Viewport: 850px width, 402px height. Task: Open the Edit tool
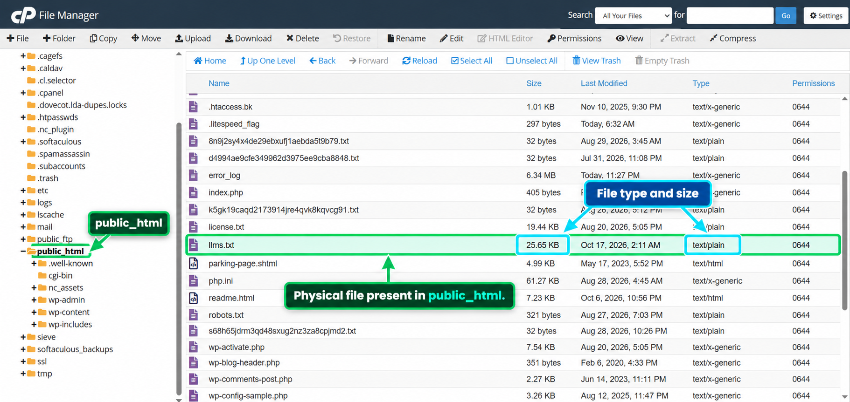point(451,38)
